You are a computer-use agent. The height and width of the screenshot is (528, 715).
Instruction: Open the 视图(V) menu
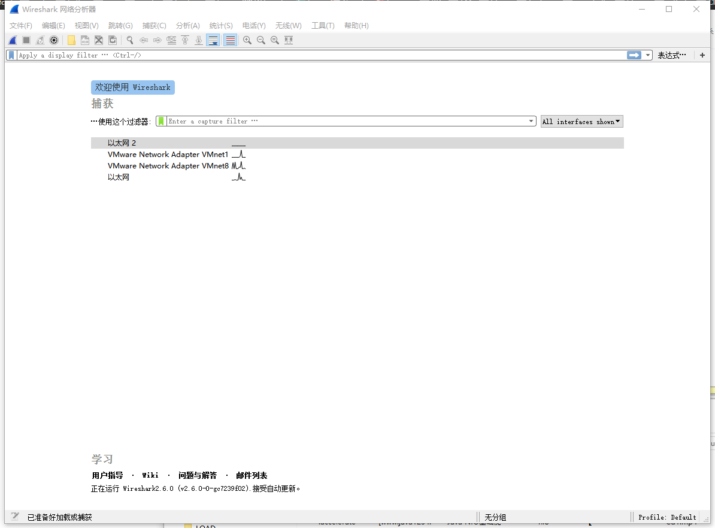click(87, 26)
